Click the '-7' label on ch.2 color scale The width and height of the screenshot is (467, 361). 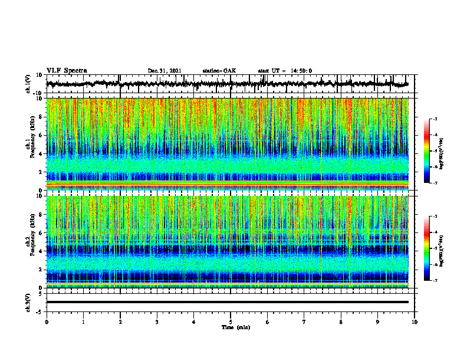(435, 280)
